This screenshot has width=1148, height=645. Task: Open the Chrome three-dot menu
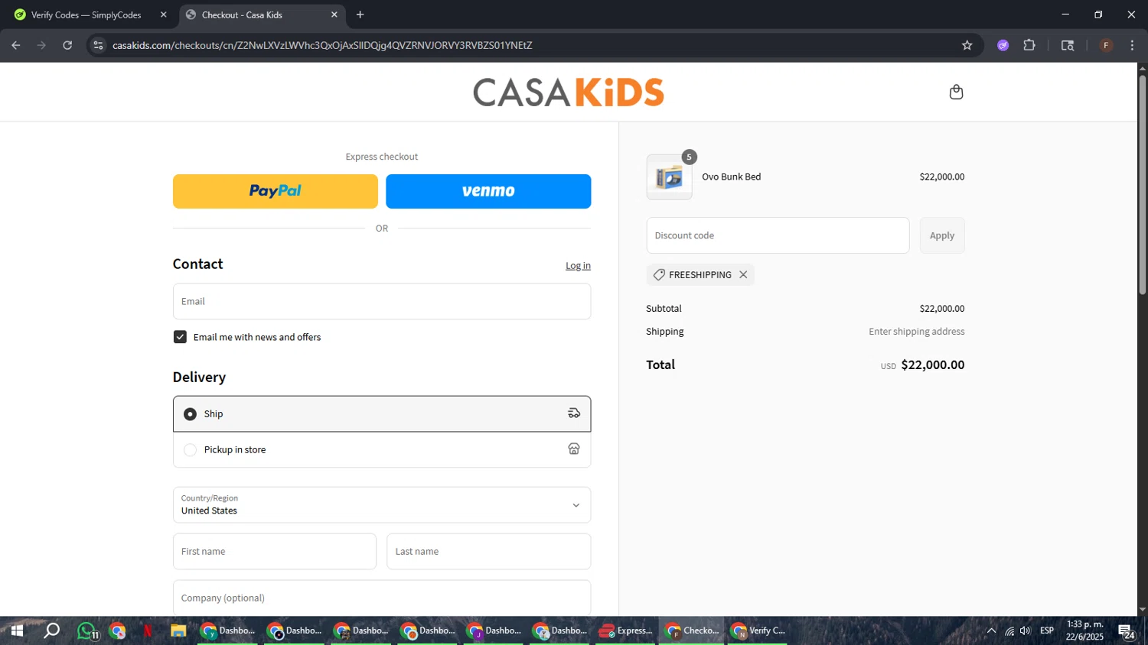tap(1132, 45)
